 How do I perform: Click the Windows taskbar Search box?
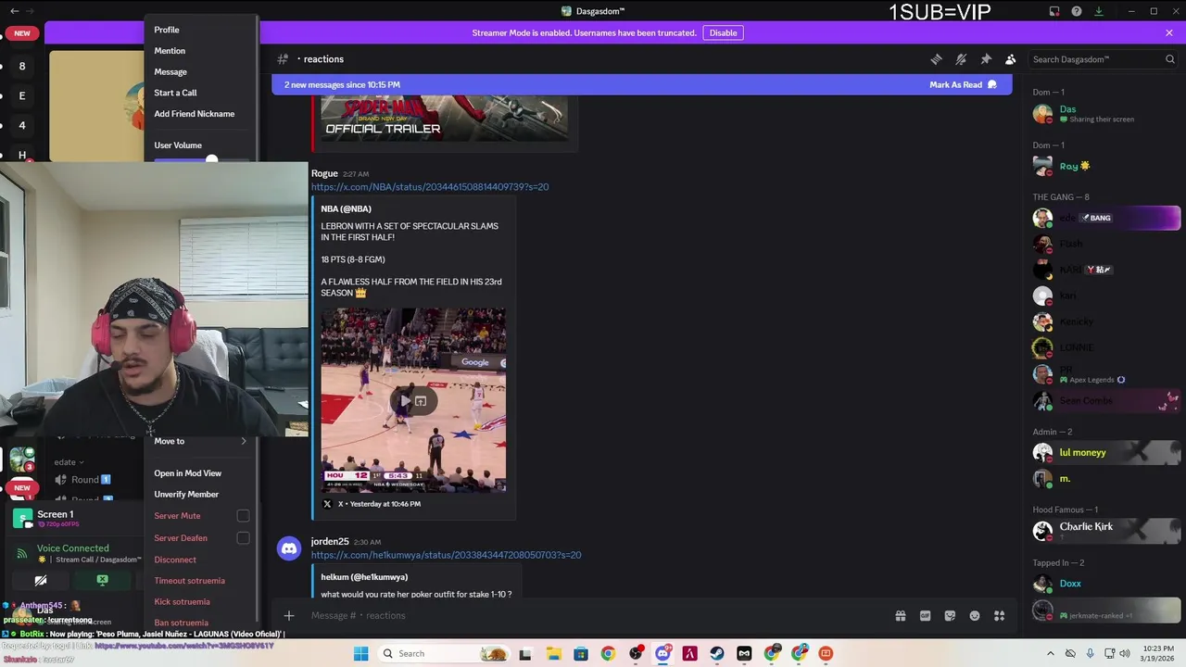tap(446, 653)
